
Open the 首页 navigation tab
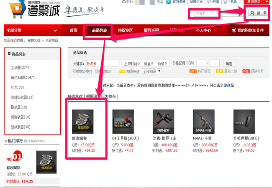click(x=73, y=30)
